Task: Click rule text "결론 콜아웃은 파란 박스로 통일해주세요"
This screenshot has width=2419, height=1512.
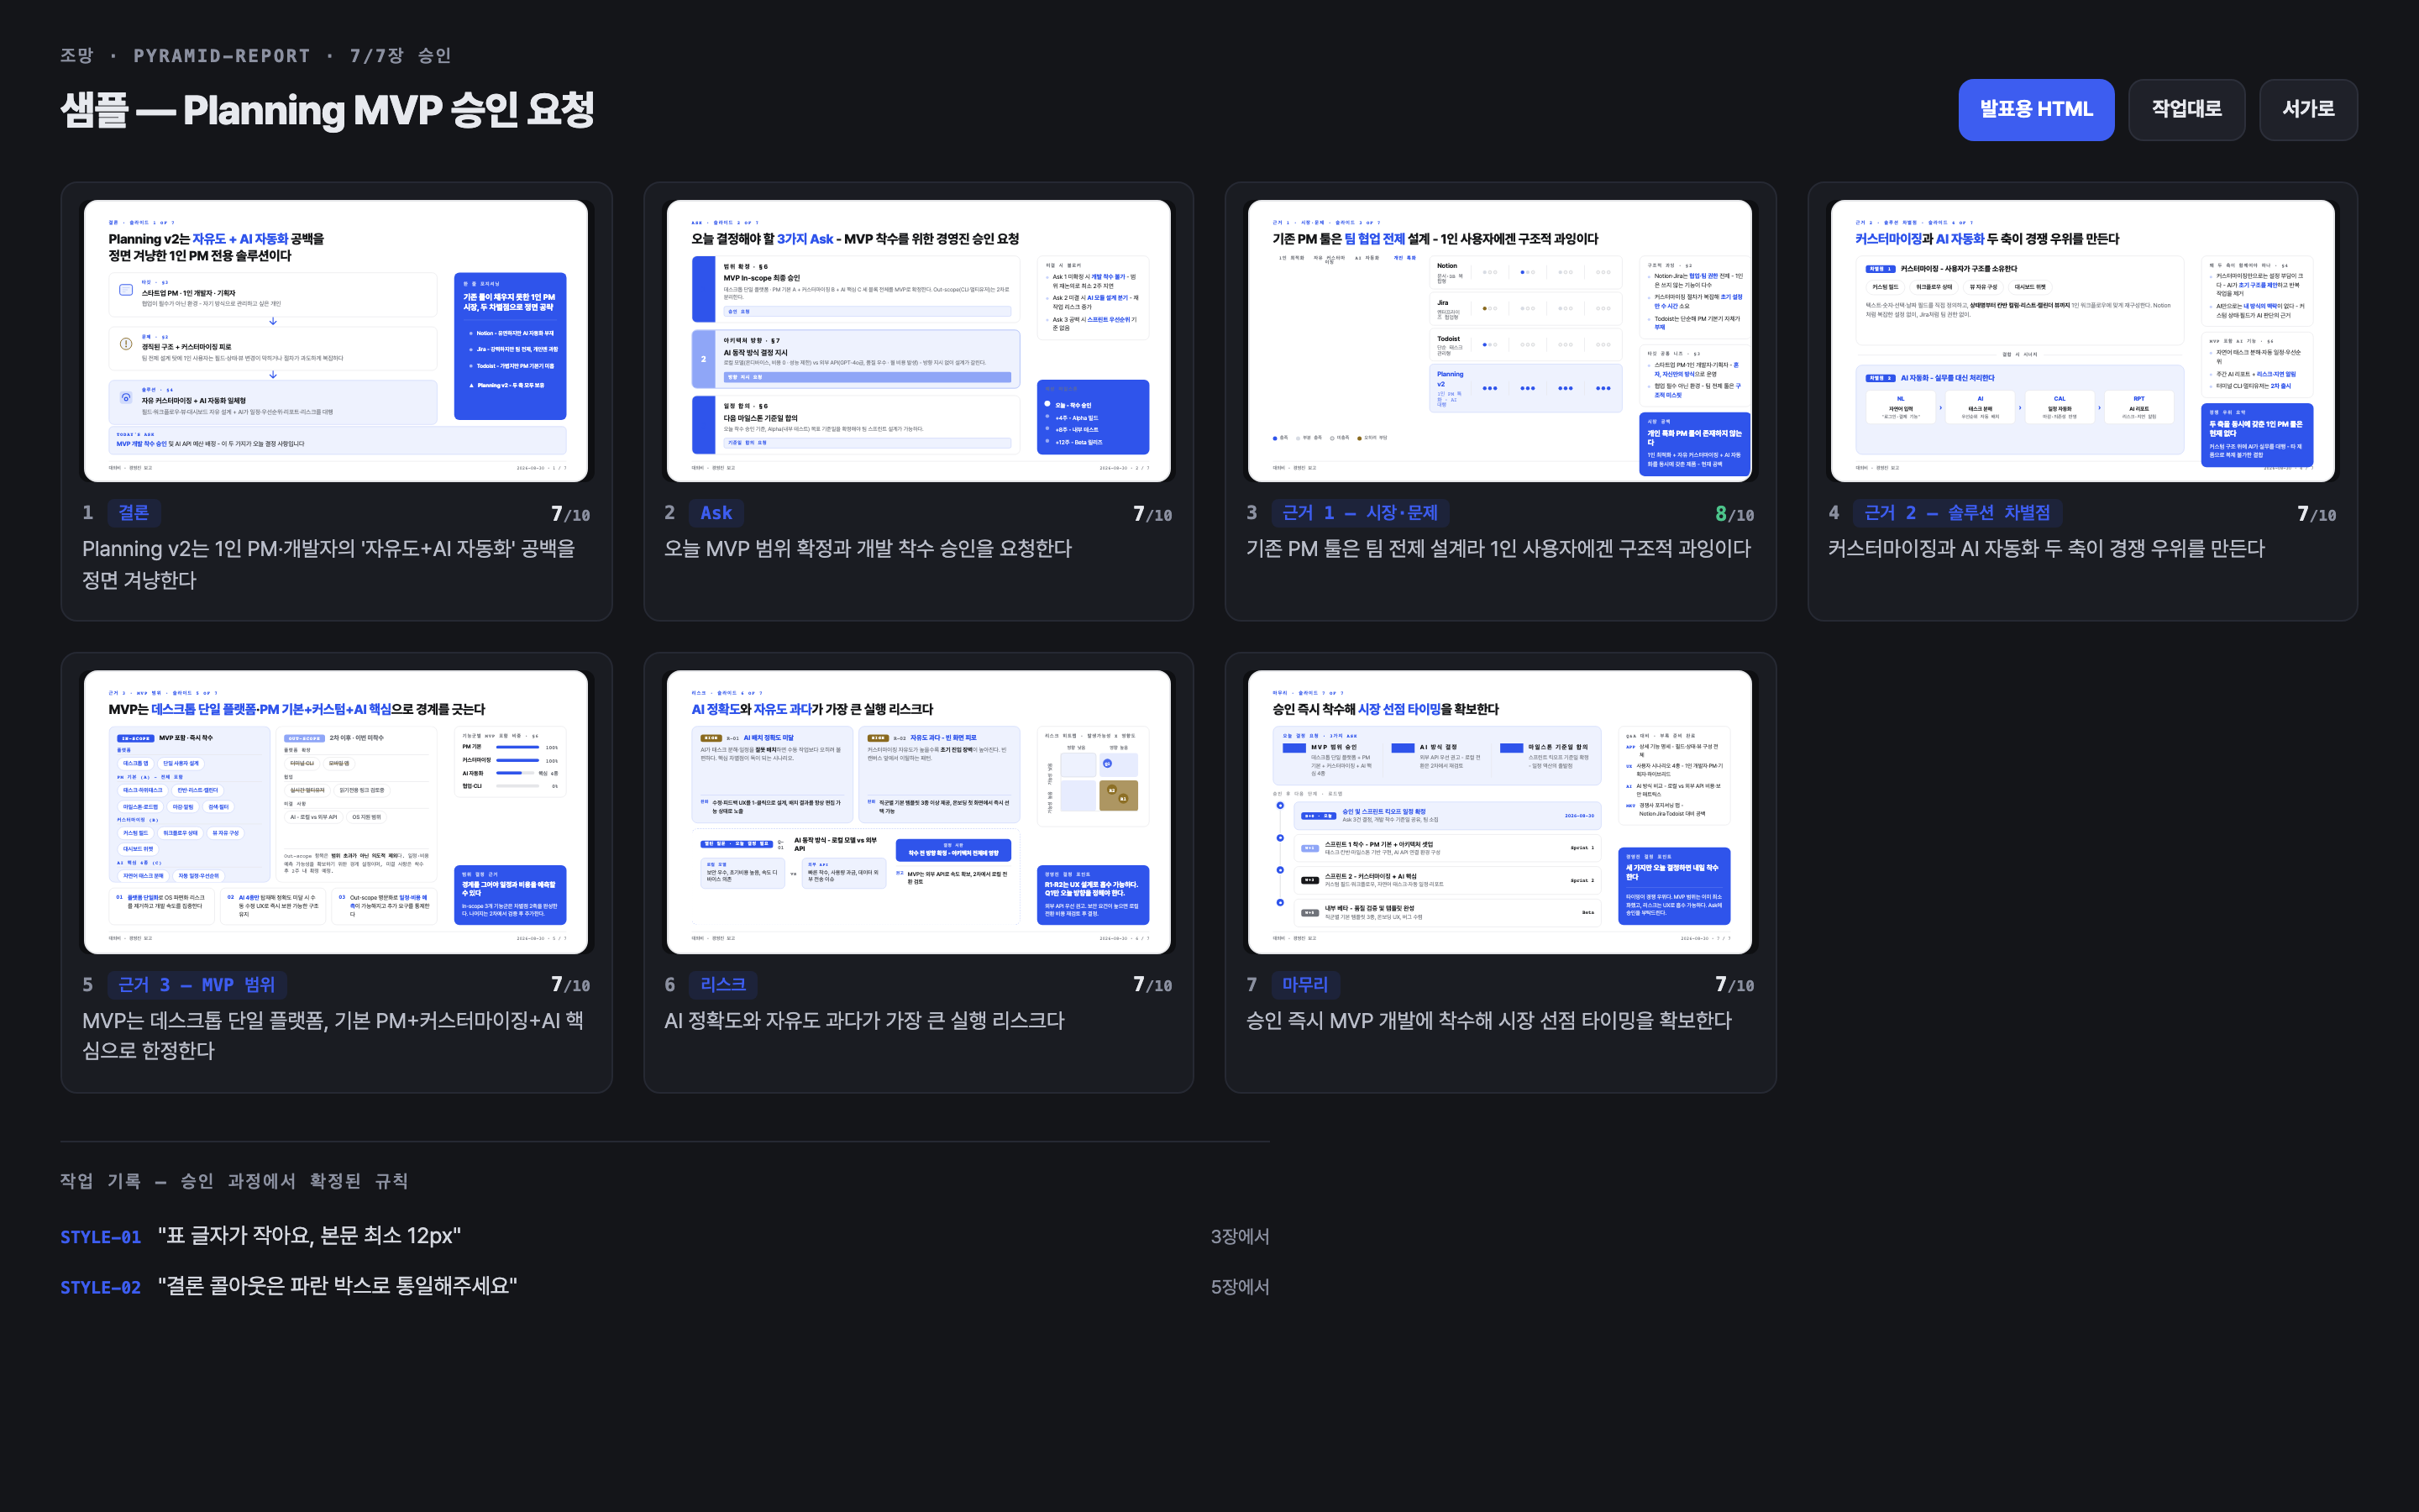Action: 337,1286
